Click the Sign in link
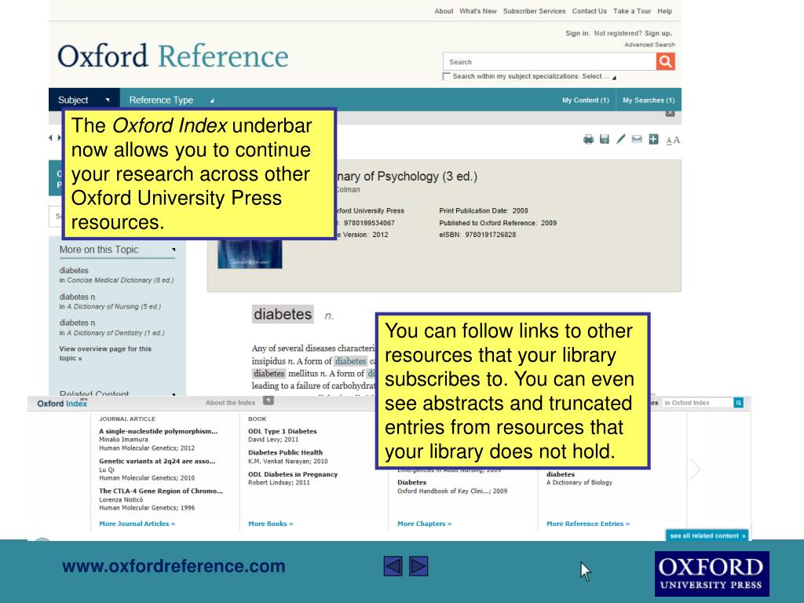804x603 pixels. click(x=577, y=33)
